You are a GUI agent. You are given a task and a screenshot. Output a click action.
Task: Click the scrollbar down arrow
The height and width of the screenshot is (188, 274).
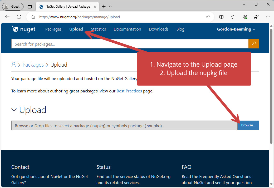[x=271, y=184]
